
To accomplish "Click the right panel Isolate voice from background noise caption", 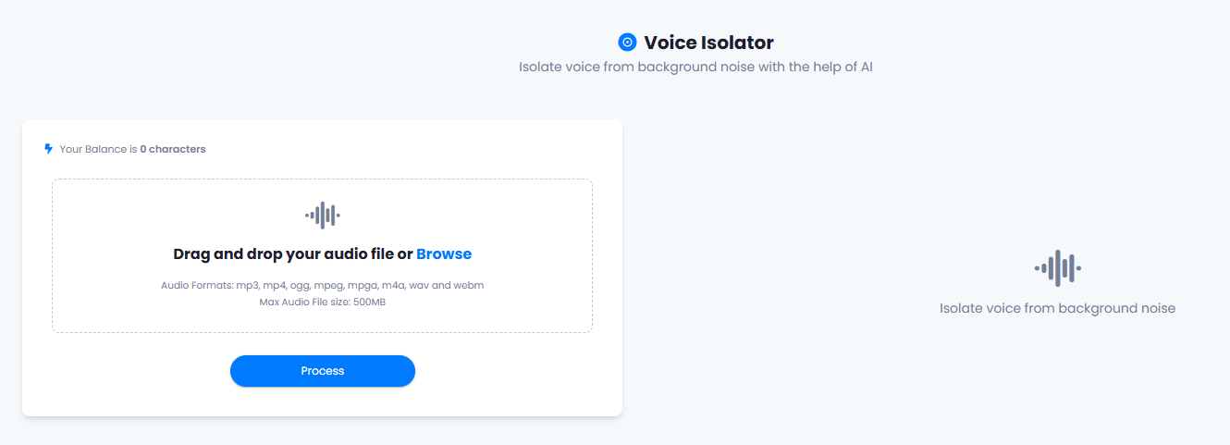I will [x=1057, y=309].
